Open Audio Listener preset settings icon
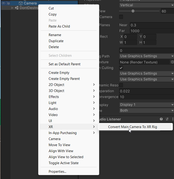The height and width of the screenshot is (179, 174). coord(167,119)
